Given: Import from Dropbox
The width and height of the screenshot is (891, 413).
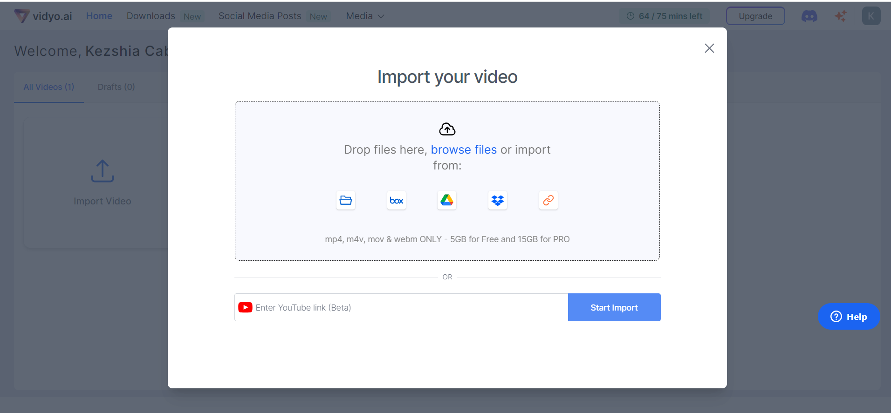Looking at the screenshot, I should [x=498, y=200].
